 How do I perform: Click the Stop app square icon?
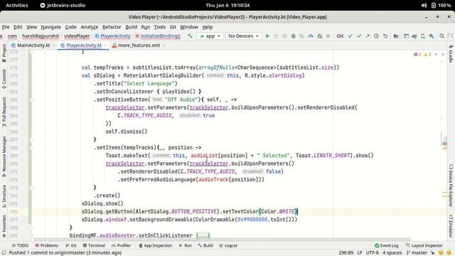click(328, 36)
